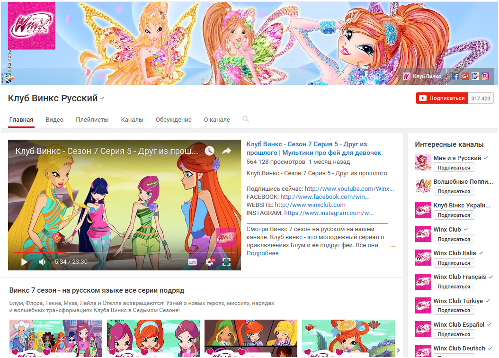Open the Winx Club Français channel name
Viewport: 499px width, 358px height.
coord(460,277)
